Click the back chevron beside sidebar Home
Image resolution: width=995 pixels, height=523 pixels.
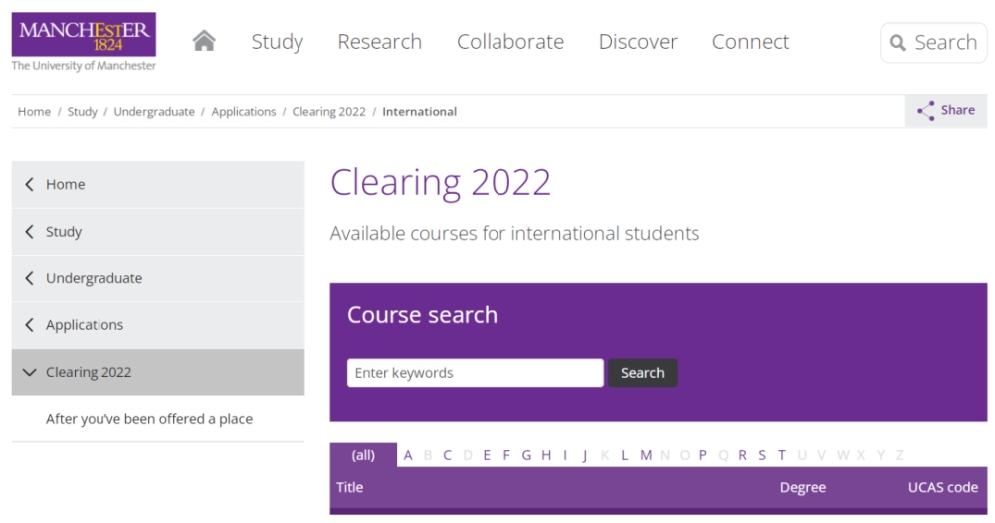29,184
